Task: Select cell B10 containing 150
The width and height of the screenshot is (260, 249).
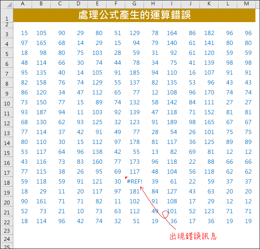Action: coord(41,102)
